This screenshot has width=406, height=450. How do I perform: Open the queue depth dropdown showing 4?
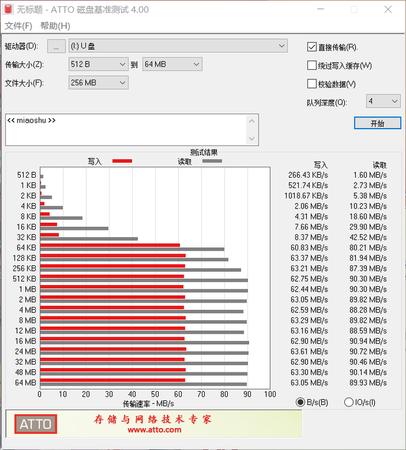[394, 101]
